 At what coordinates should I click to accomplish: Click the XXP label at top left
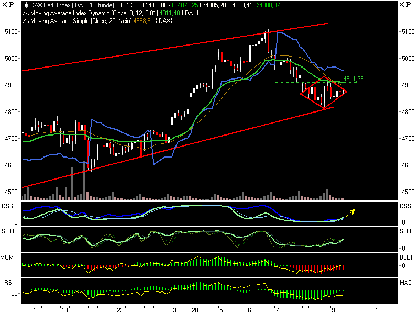[8, 5]
